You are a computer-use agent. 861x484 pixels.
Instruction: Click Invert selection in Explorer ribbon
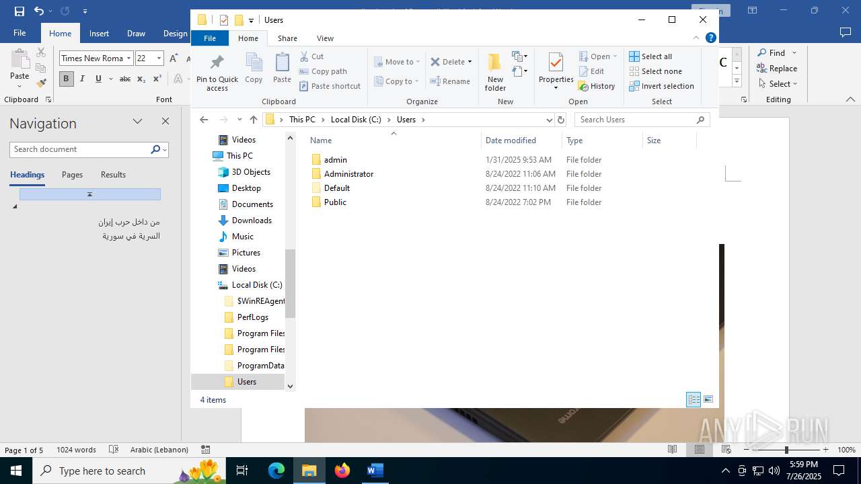(661, 86)
